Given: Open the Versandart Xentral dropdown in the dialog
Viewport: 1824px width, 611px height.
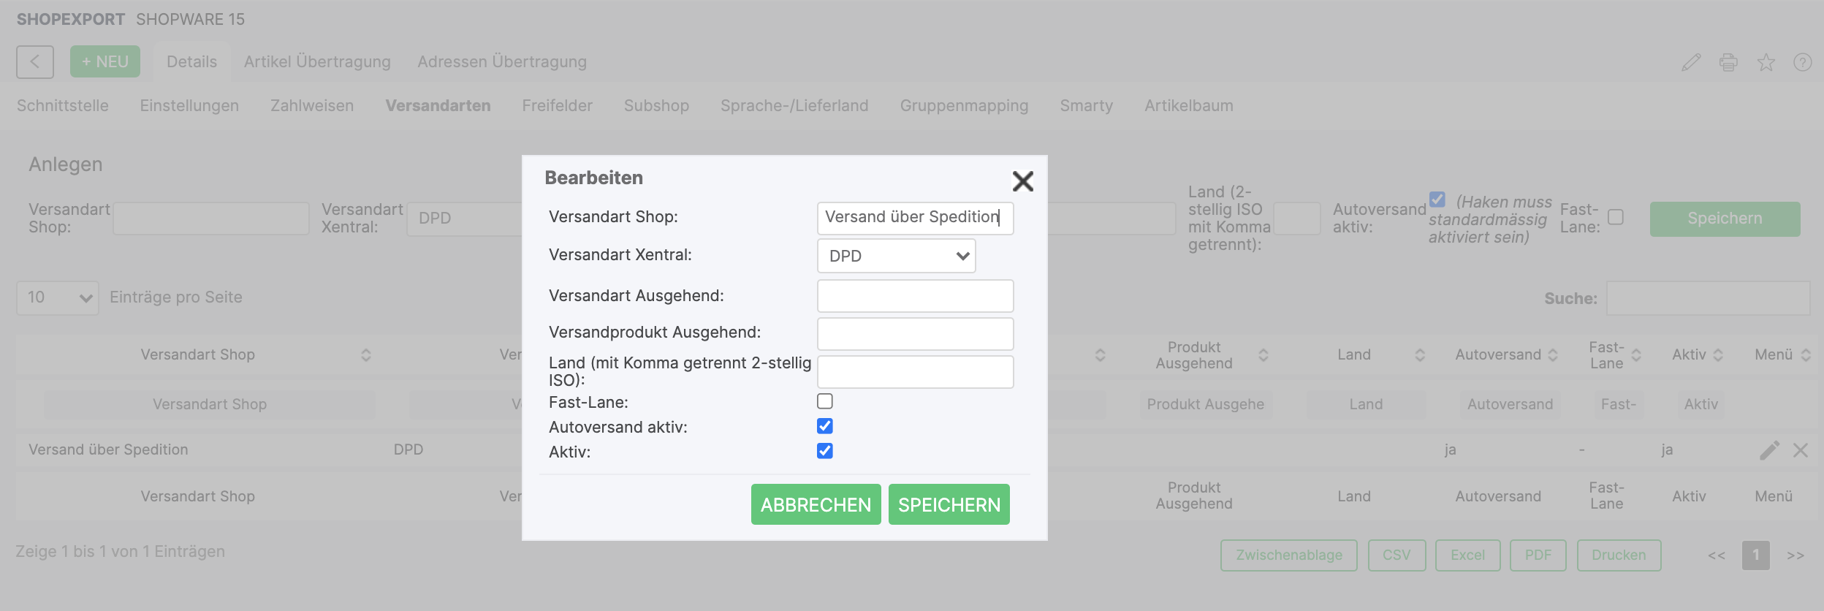Looking at the screenshot, I should point(896,256).
